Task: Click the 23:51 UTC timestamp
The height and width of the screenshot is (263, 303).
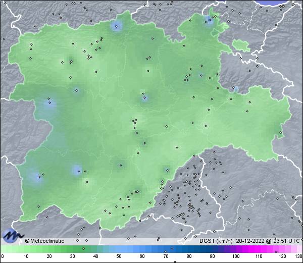Action: [x=285, y=241]
